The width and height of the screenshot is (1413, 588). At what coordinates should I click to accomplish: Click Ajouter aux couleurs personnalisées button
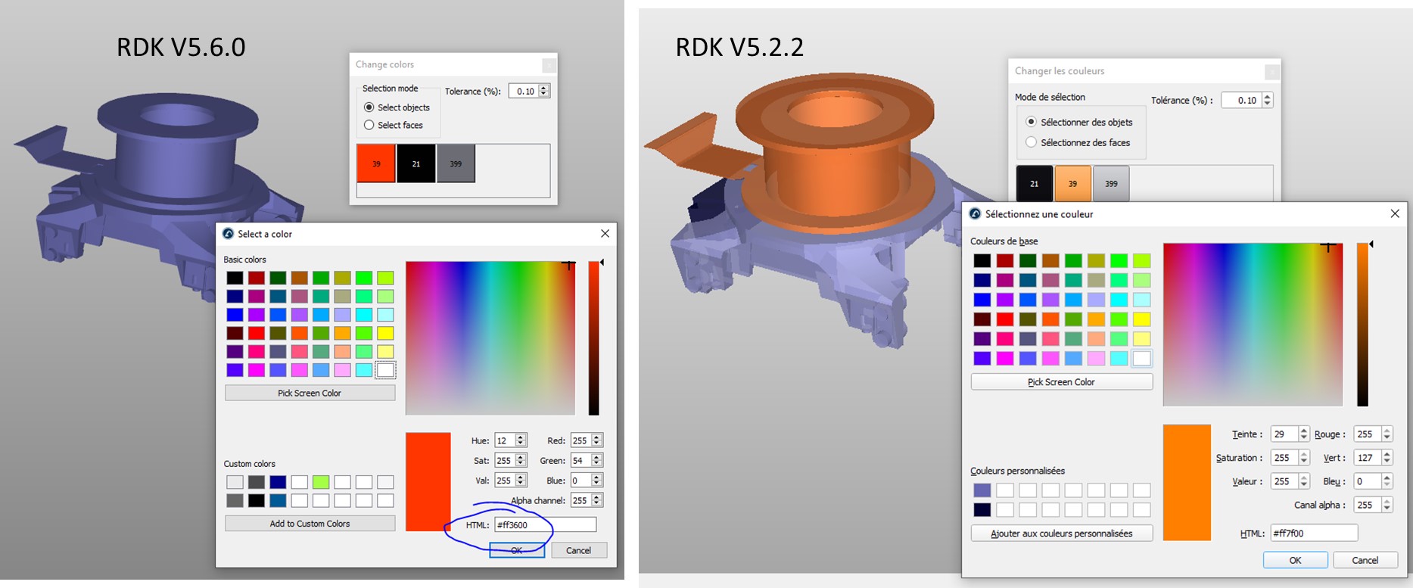coord(1062,534)
